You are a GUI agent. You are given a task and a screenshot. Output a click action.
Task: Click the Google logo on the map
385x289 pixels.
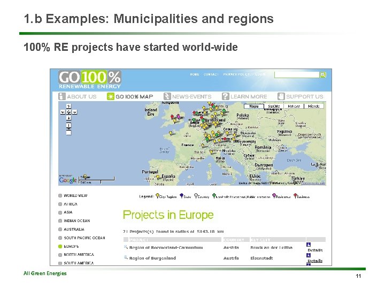(x=68, y=180)
